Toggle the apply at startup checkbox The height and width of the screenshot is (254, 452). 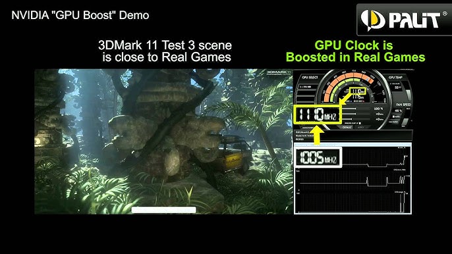tap(360, 123)
